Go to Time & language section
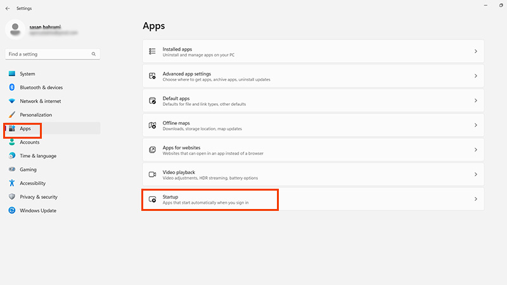Viewport: 507px width, 285px height. coord(37,156)
